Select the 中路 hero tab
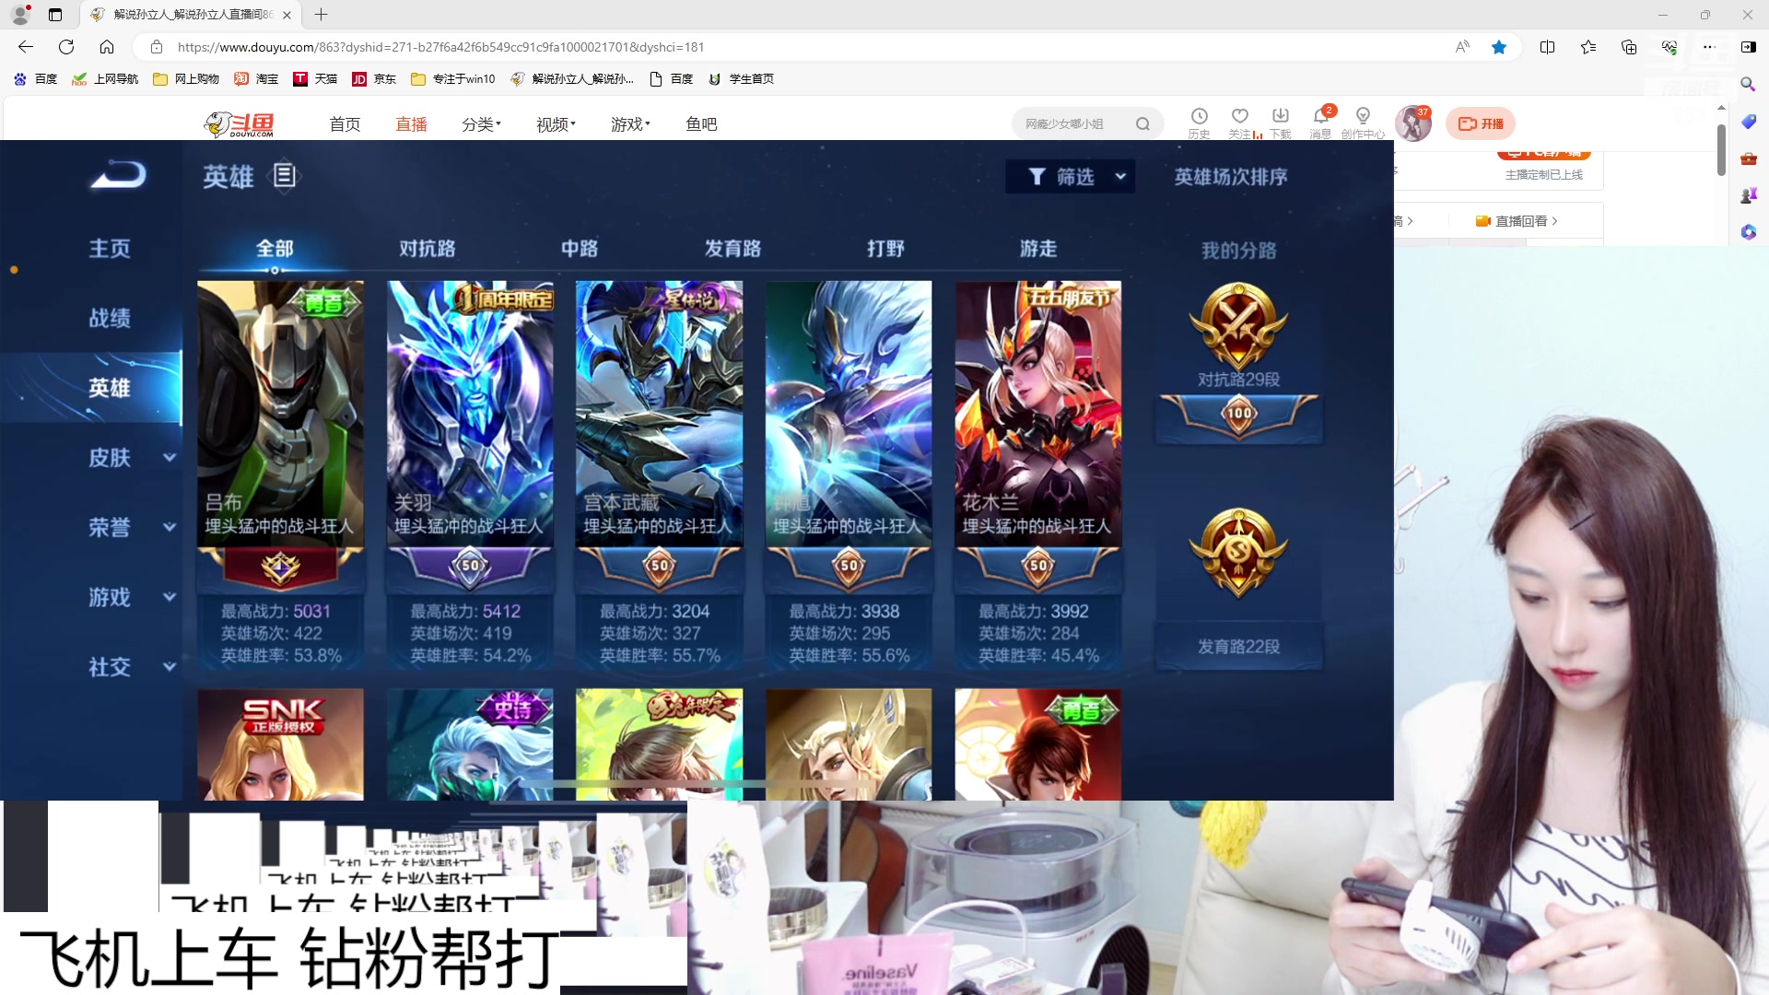1769x995 pixels. tap(580, 249)
